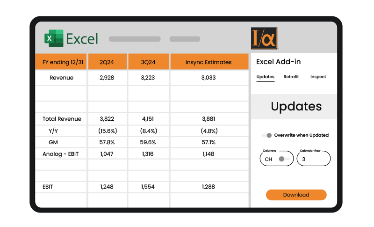Click the Total Revenue row label
The width and height of the screenshot is (374, 227).
[x=62, y=119]
